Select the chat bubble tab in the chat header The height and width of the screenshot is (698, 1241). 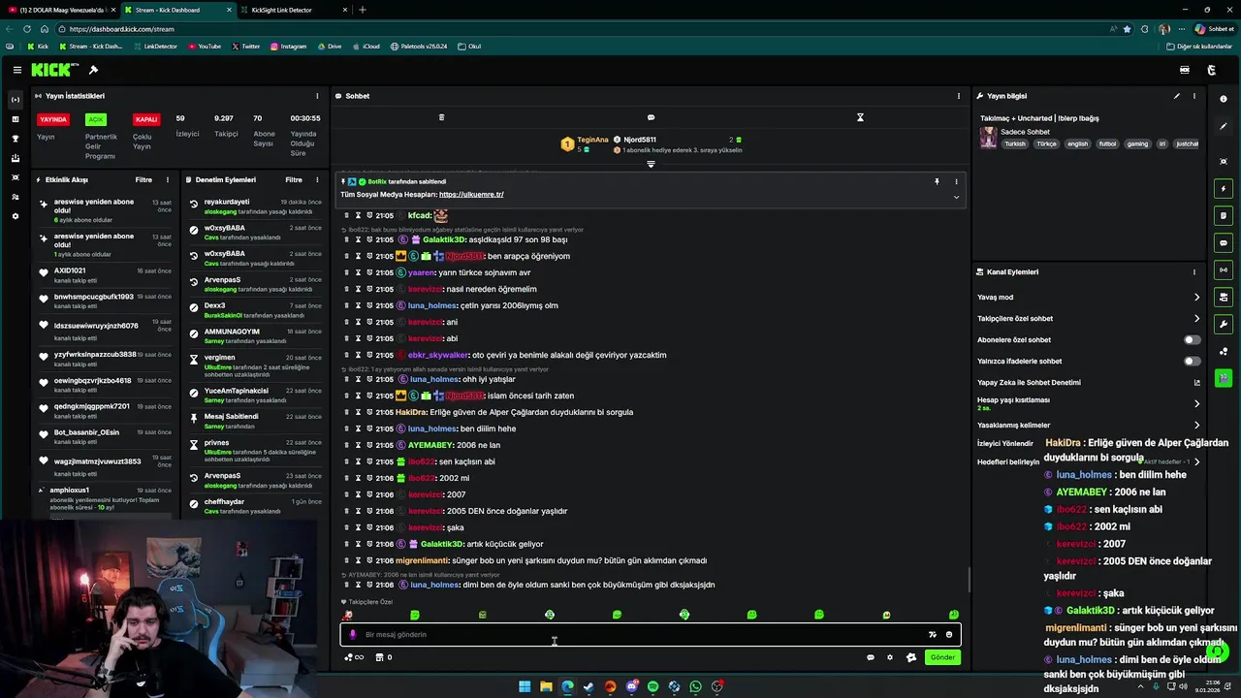pos(651,117)
